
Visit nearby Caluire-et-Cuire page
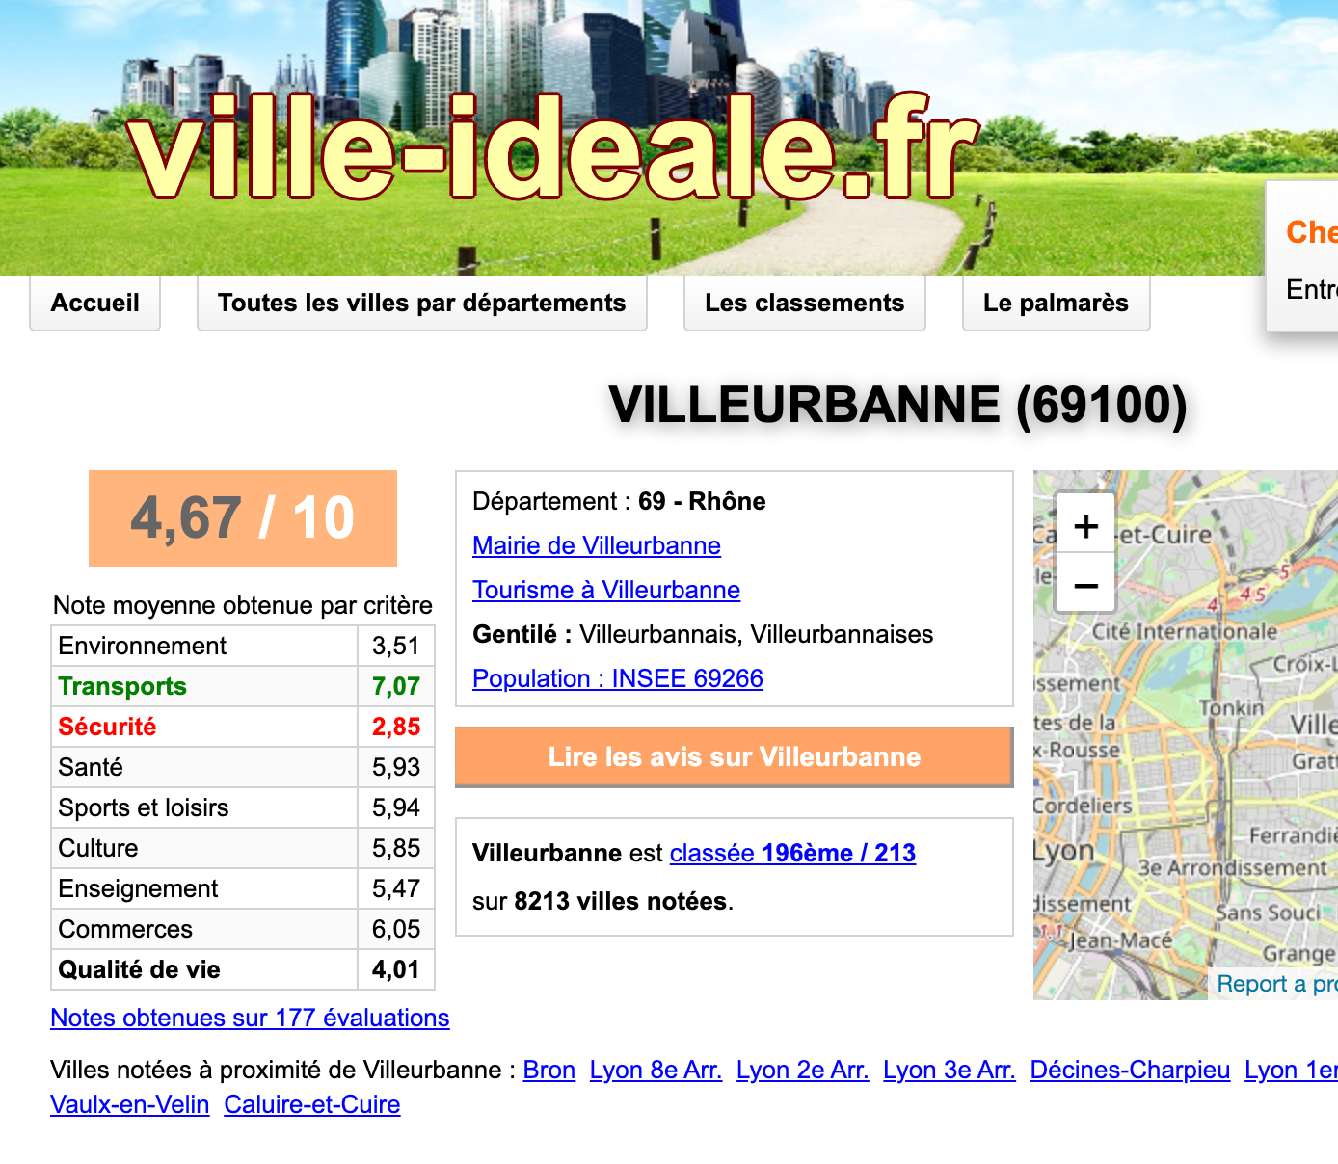coord(312,1104)
